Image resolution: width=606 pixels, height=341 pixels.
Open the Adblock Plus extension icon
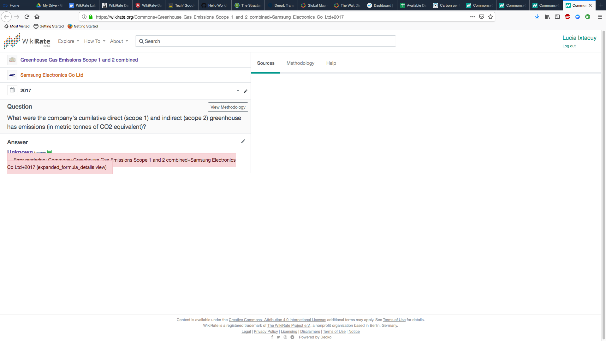(x=567, y=17)
